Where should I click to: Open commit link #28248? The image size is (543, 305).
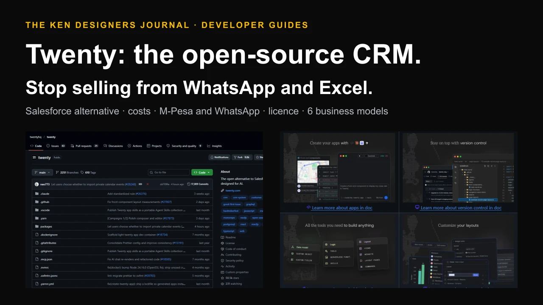tap(130, 184)
